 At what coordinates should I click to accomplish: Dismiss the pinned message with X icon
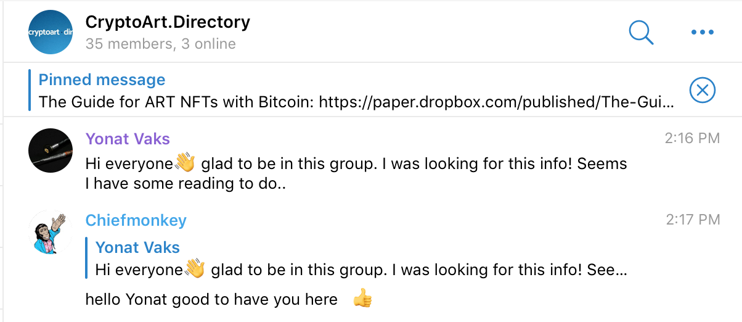pyautogui.click(x=702, y=91)
